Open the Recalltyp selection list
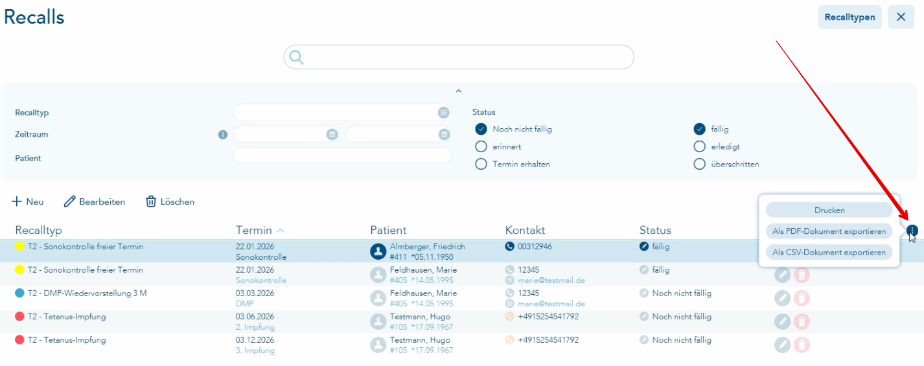Image resolution: width=924 pixels, height=366 pixels. point(443,113)
